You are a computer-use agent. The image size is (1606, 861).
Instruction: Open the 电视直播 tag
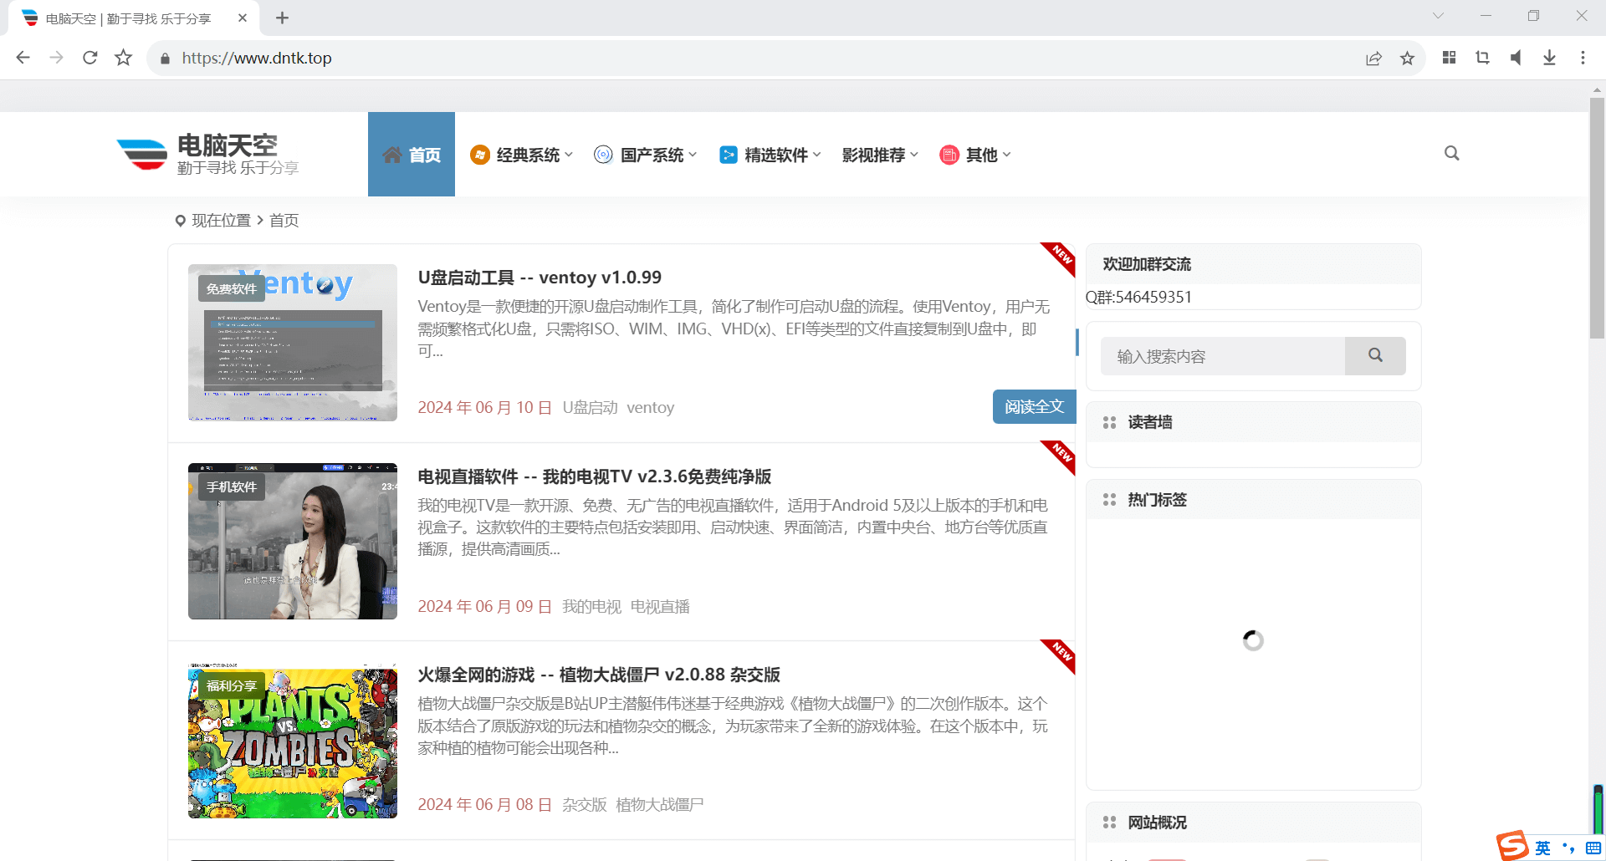[x=660, y=607]
